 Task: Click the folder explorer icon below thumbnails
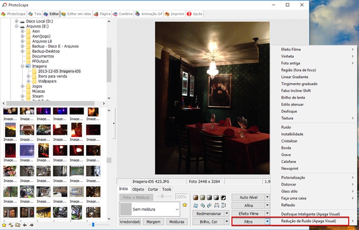pos(18,225)
